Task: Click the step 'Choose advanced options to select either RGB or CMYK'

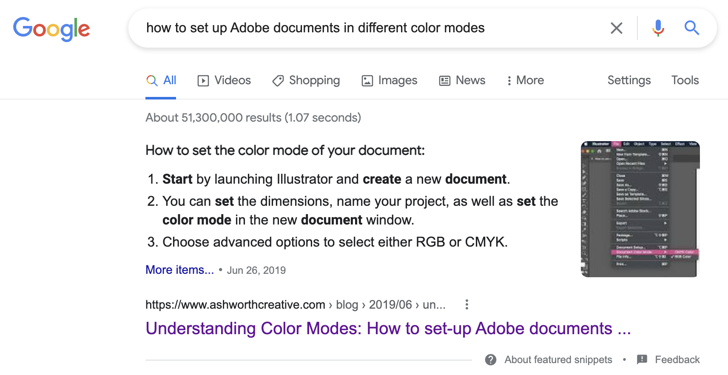Action: point(335,242)
